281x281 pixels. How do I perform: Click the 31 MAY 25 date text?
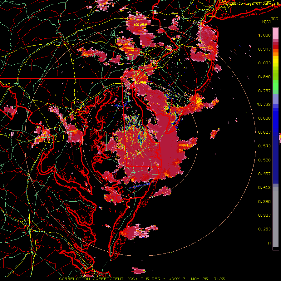[x=195, y=279]
